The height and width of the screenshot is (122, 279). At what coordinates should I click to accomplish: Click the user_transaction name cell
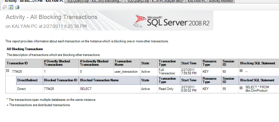[126, 72]
